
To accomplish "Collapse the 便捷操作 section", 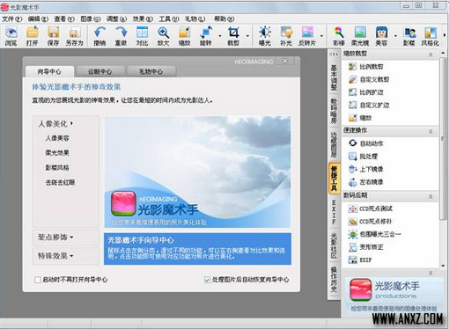I will (431, 131).
